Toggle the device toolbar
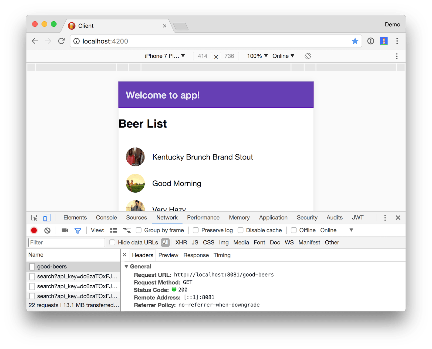Image resolution: width=432 pixels, height=349 pixels. click(x=47, y=217)
